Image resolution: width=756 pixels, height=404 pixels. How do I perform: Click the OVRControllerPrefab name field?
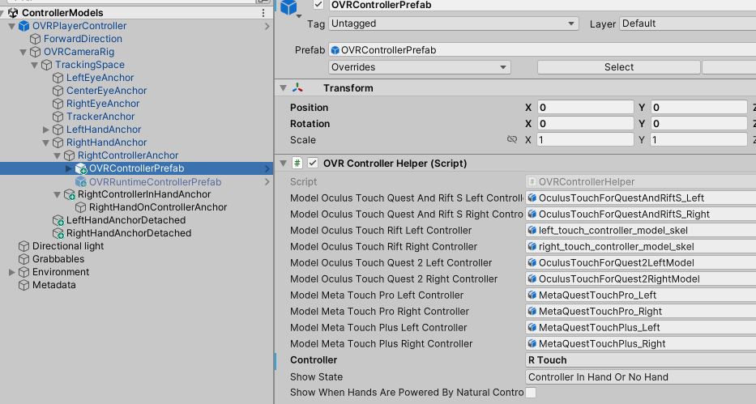point(542,5)
